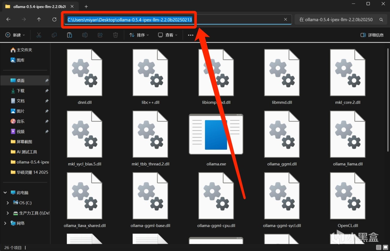Clear the address bar with X
The height and width of the screenshot is (251, 390).
point(285,19)
